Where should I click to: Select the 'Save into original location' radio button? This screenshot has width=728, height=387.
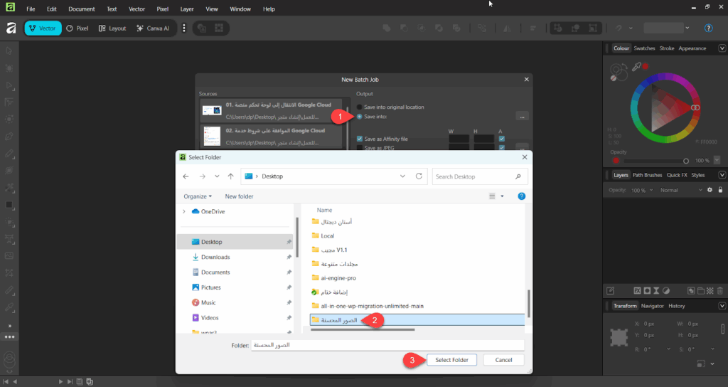[x=359, y=107]
